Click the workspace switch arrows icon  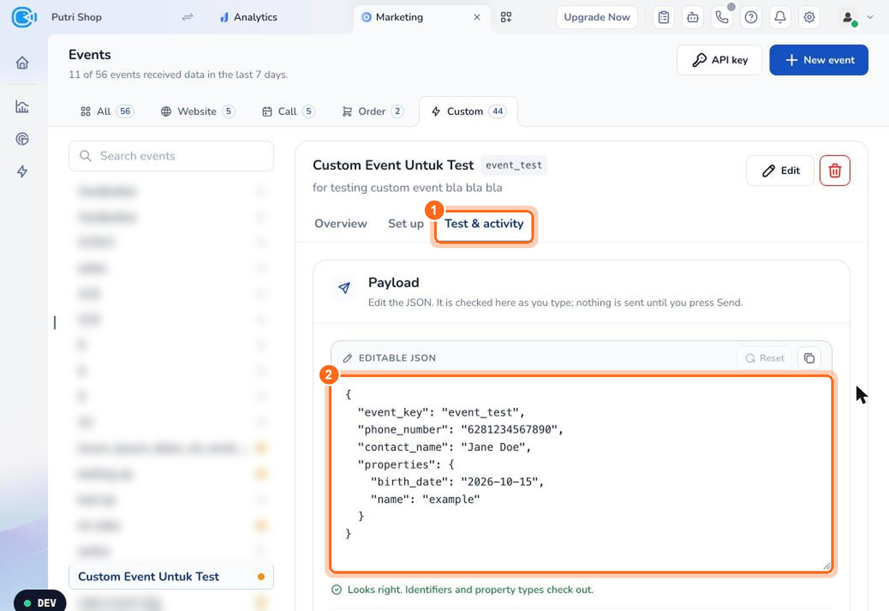click(187, 17)
